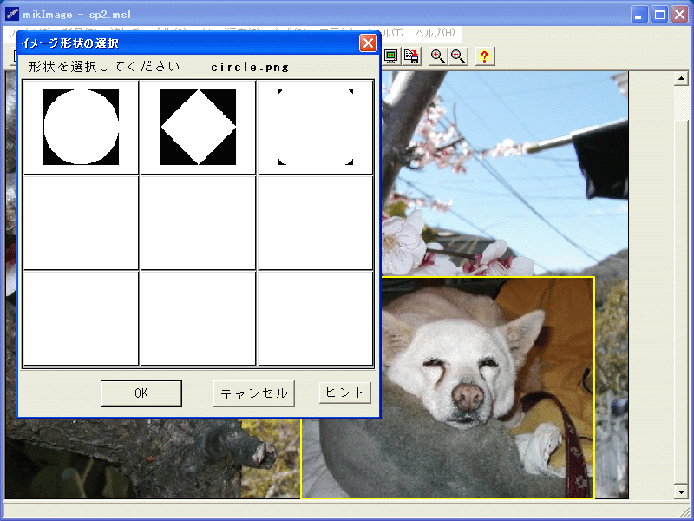The width and height of the screenshot is (694, 521).
Task: Click the vertical scrollbar down arrow
Action: (x=681, y=491)
